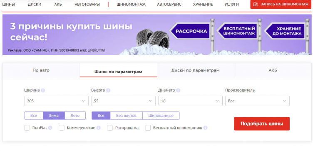Click the info icon next to Диаметр
The image size is (313, 151).
click(178, 90)
